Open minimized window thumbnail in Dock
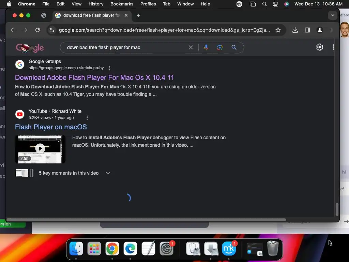This screenshot has width=349, height=262. 255,249
